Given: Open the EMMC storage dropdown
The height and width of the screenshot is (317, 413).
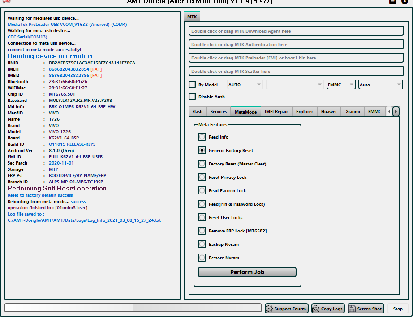Looking at the screenshot, I should (x=341, y=85).
